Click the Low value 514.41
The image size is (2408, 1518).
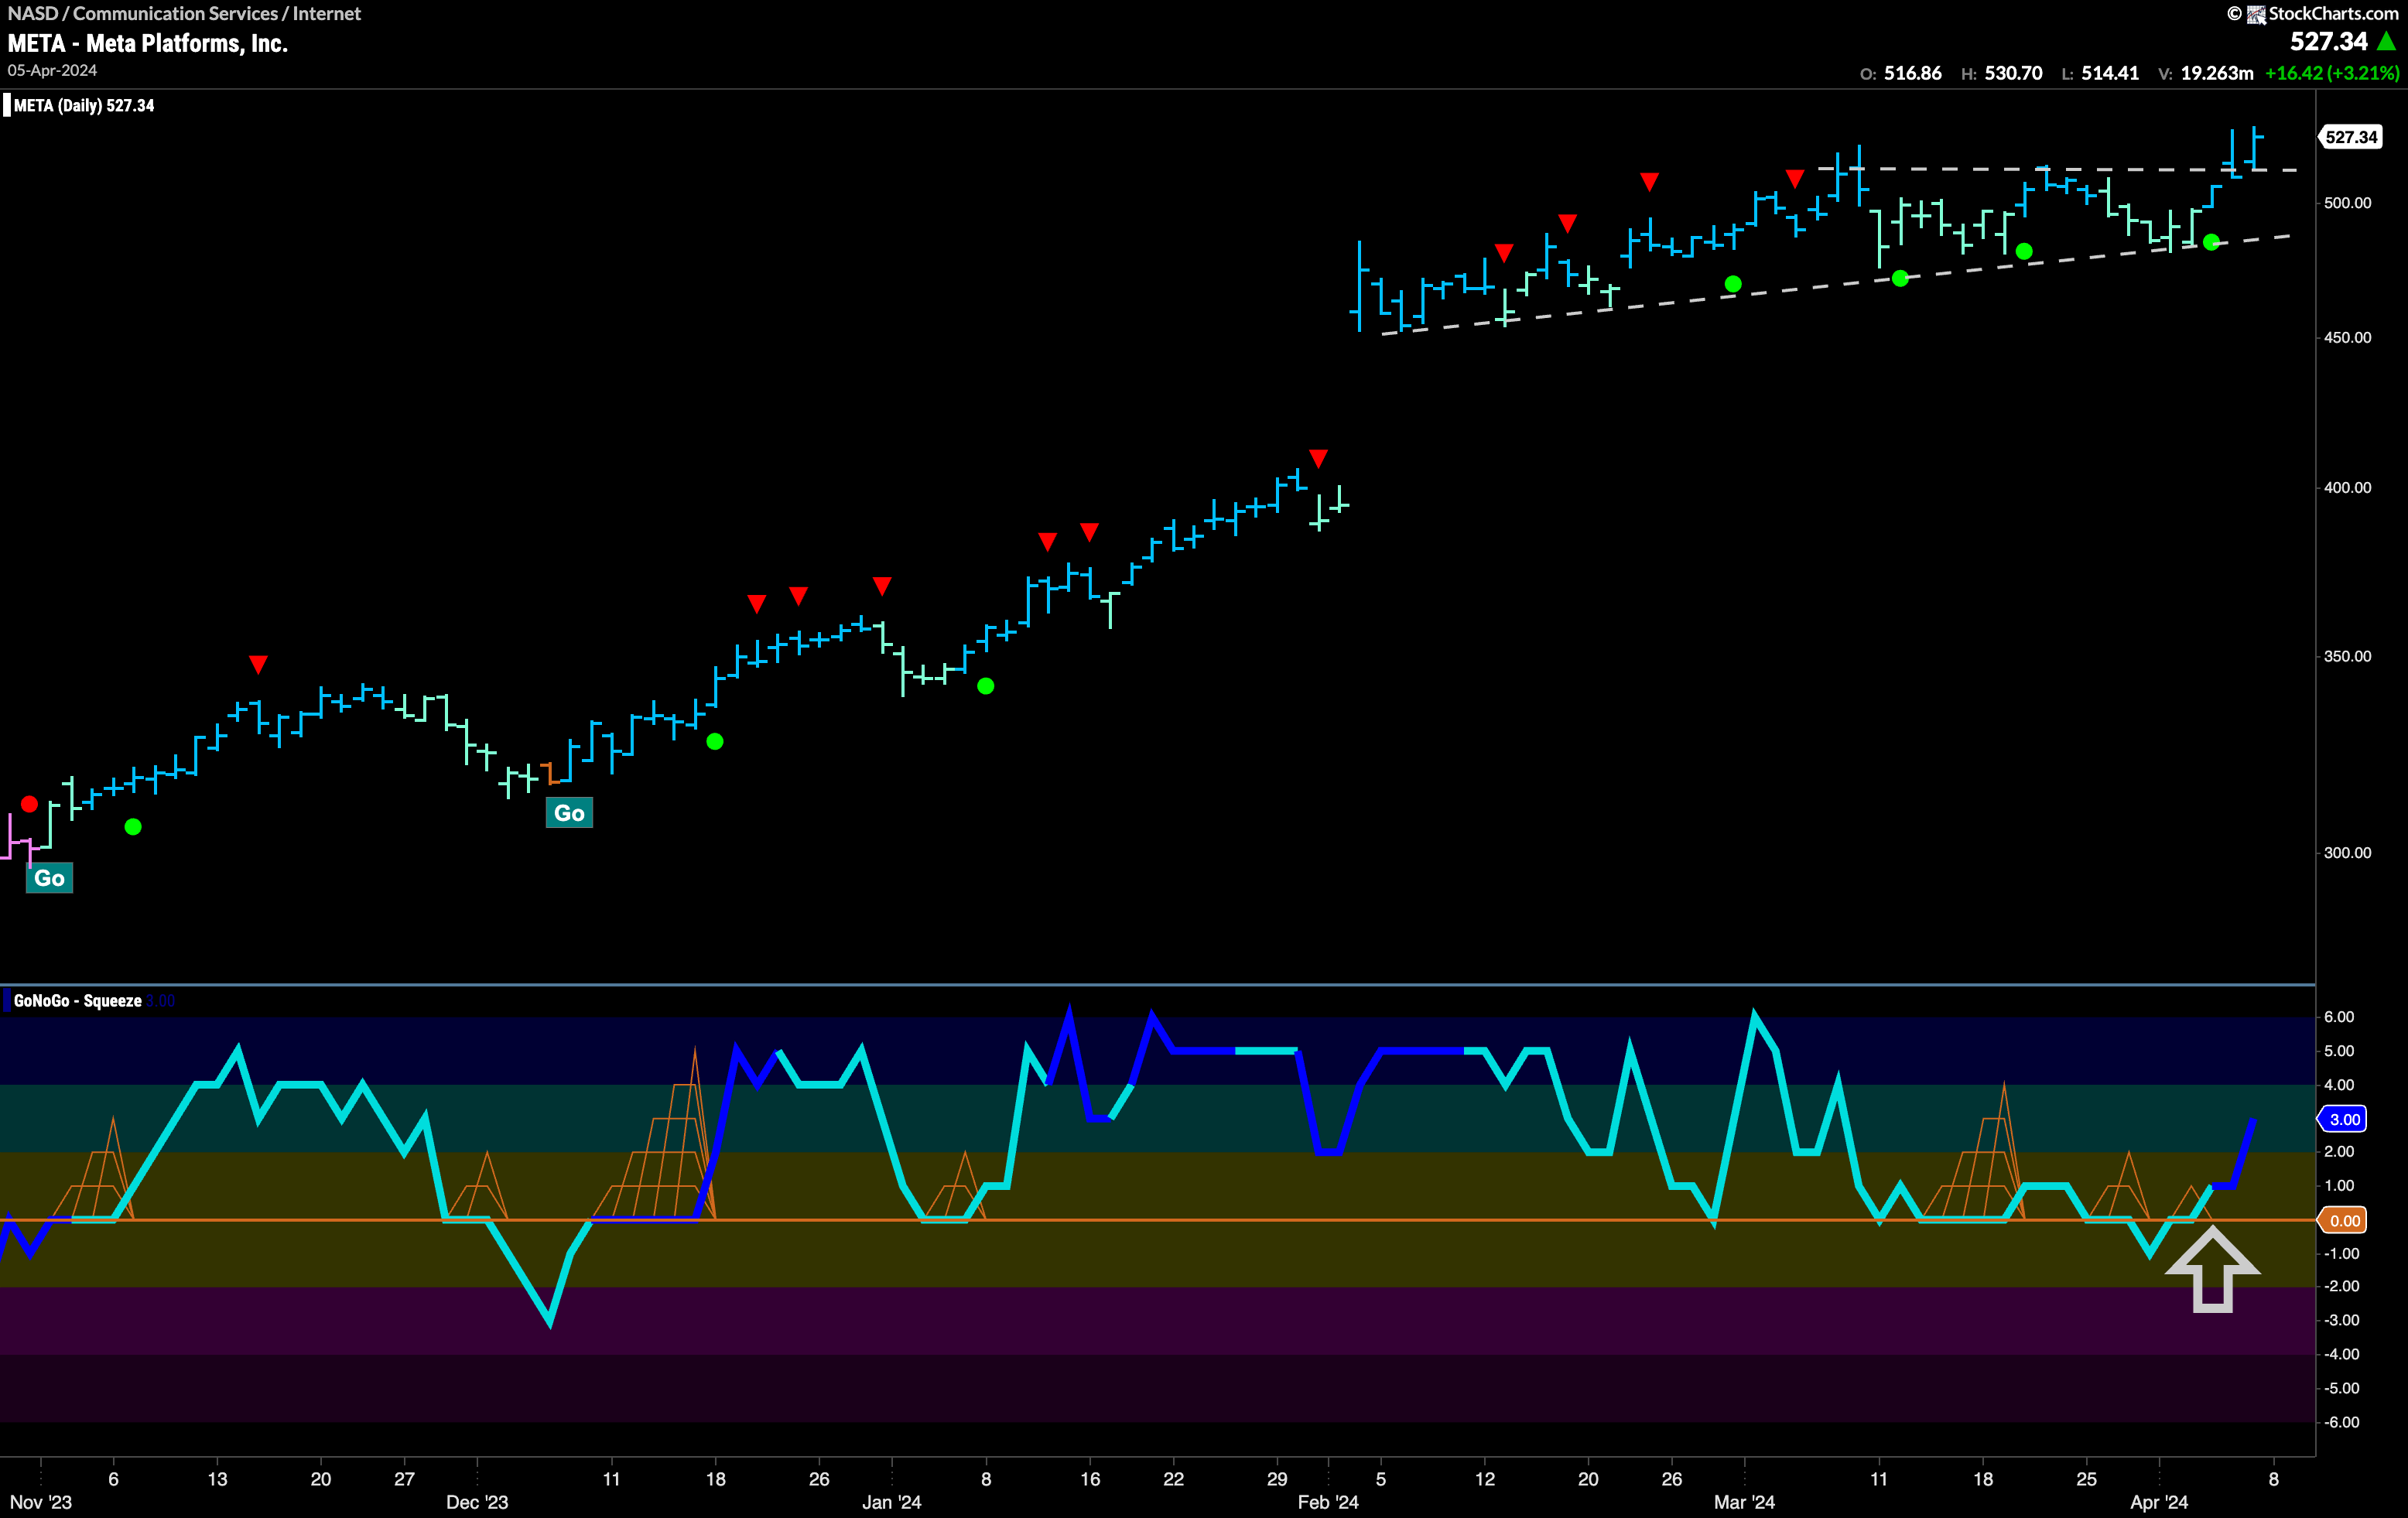2110,73
